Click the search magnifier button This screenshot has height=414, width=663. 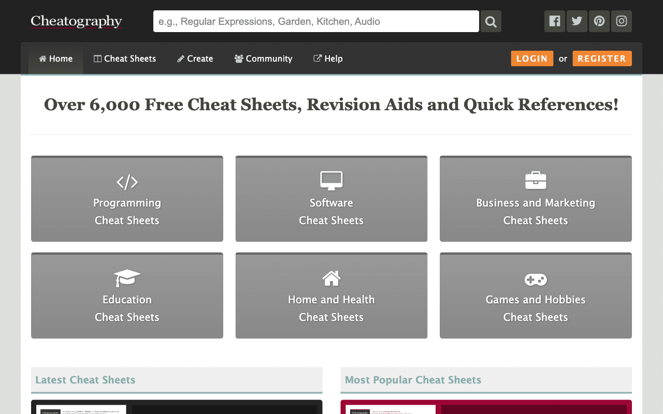click(491, 21)
